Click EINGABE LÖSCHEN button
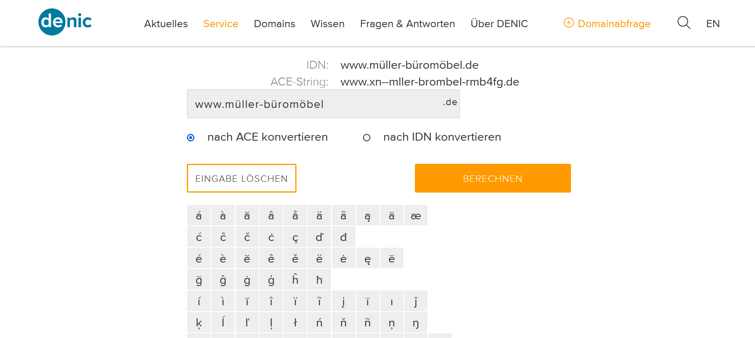Image resolution: width=755 pixels, height=338 pixels. (x=241, y=178)
